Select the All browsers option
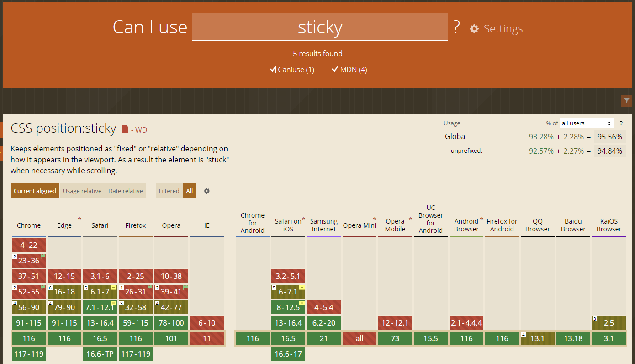 click(190, 191)
